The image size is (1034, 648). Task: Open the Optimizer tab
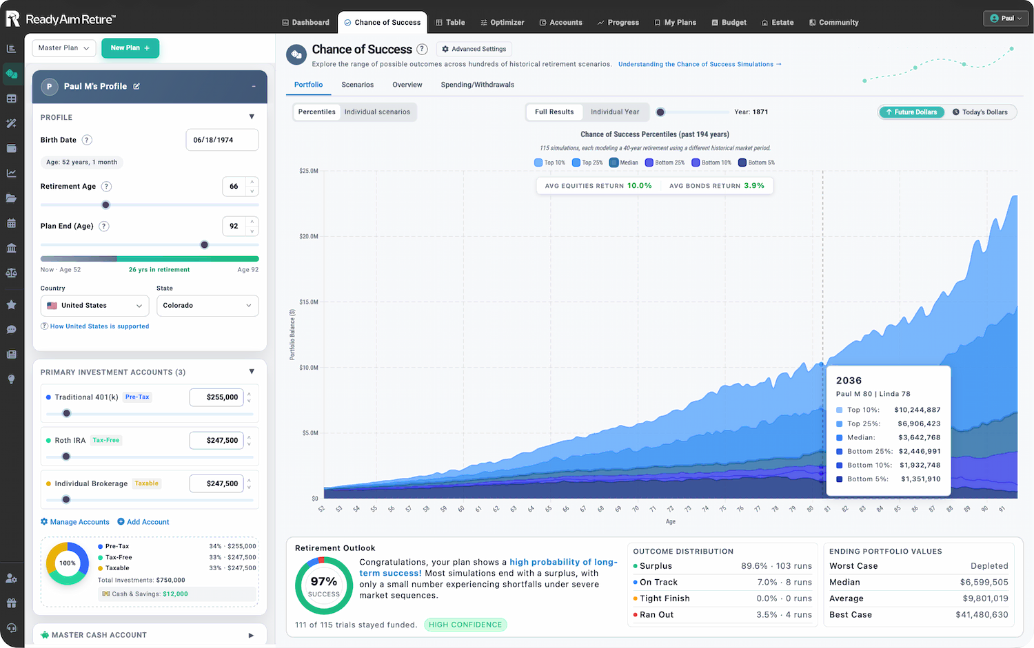click(503, 22)
